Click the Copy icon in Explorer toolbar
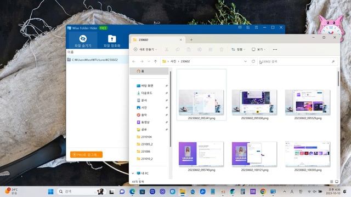Image resolution: width=351 pixels, height=197 pixels. pyautogui.click(x=178, y=49)
